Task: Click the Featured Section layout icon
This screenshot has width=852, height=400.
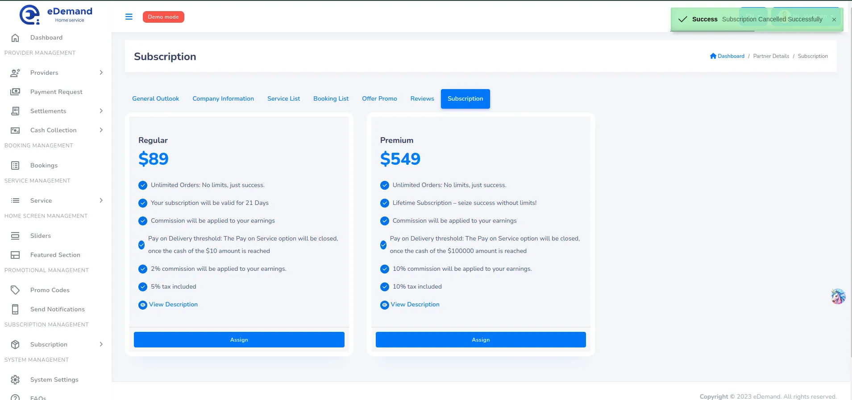Action: coord(15,255)
